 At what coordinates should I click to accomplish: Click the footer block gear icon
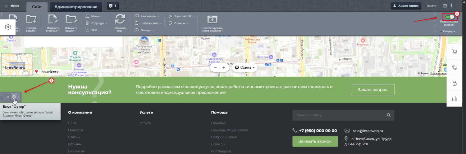(x=14, y=97)
